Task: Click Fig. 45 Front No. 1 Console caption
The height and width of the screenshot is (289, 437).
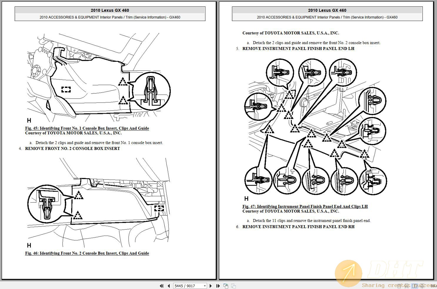Action: coord(87,128)
